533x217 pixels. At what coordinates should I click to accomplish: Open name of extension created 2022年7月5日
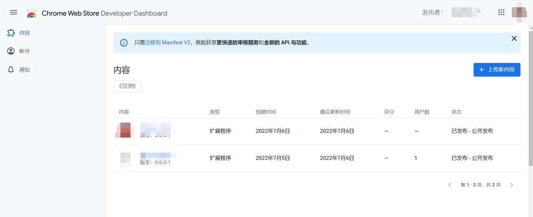[157, 155]
